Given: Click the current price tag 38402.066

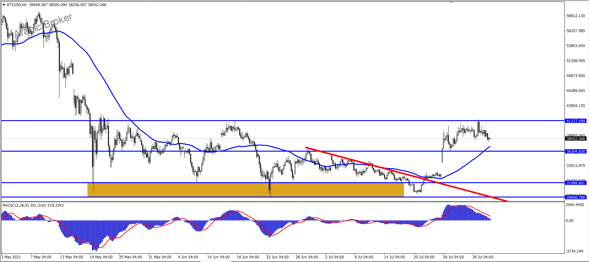Looking at the screenshot, I should (576, 138).
